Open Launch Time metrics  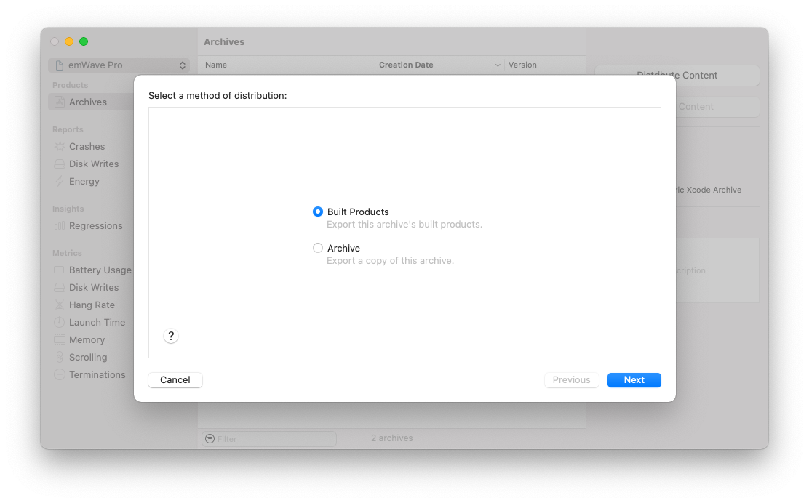pos(97,323)
